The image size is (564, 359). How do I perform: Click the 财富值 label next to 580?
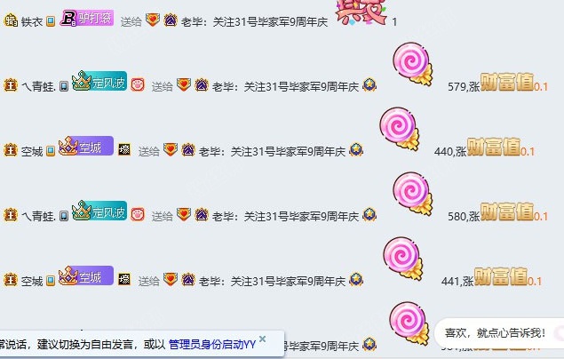[507, 211]
